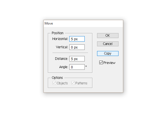Screen dimensions: 165x118
Task: Select the "Distance:" label text
Action: coord(61,59)
